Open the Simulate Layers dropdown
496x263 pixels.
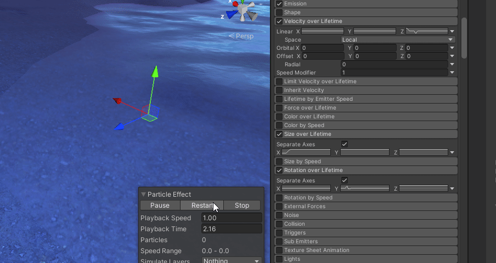pyautogui.click(x=231, y=261)
